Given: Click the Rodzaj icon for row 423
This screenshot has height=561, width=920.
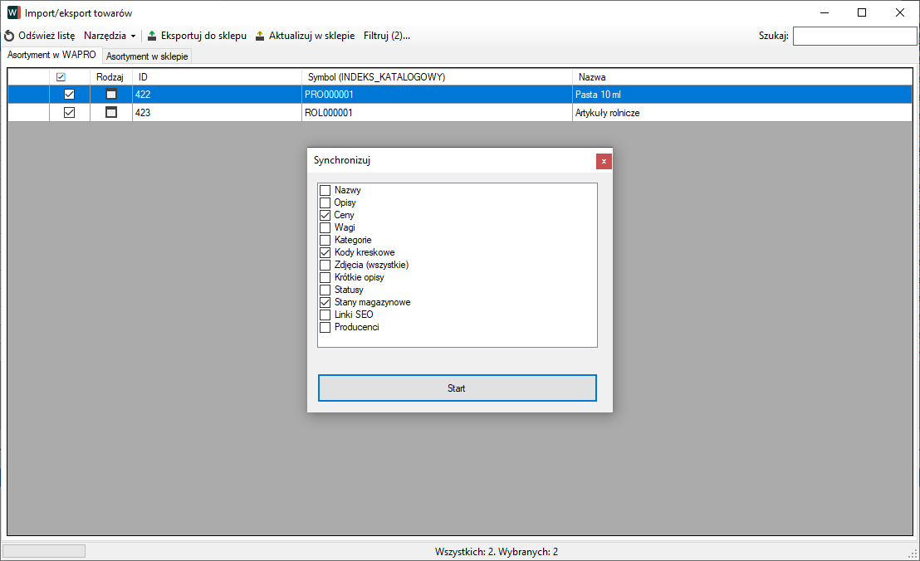Looking at the screenshot, I should coord(111,113).
